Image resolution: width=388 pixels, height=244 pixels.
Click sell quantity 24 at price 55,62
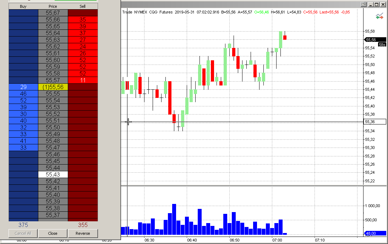pyautogui.click(x=83, y=46)
